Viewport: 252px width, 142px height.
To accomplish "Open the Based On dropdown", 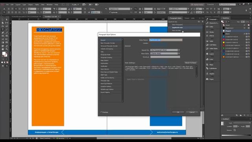I will tap(165, 50).
